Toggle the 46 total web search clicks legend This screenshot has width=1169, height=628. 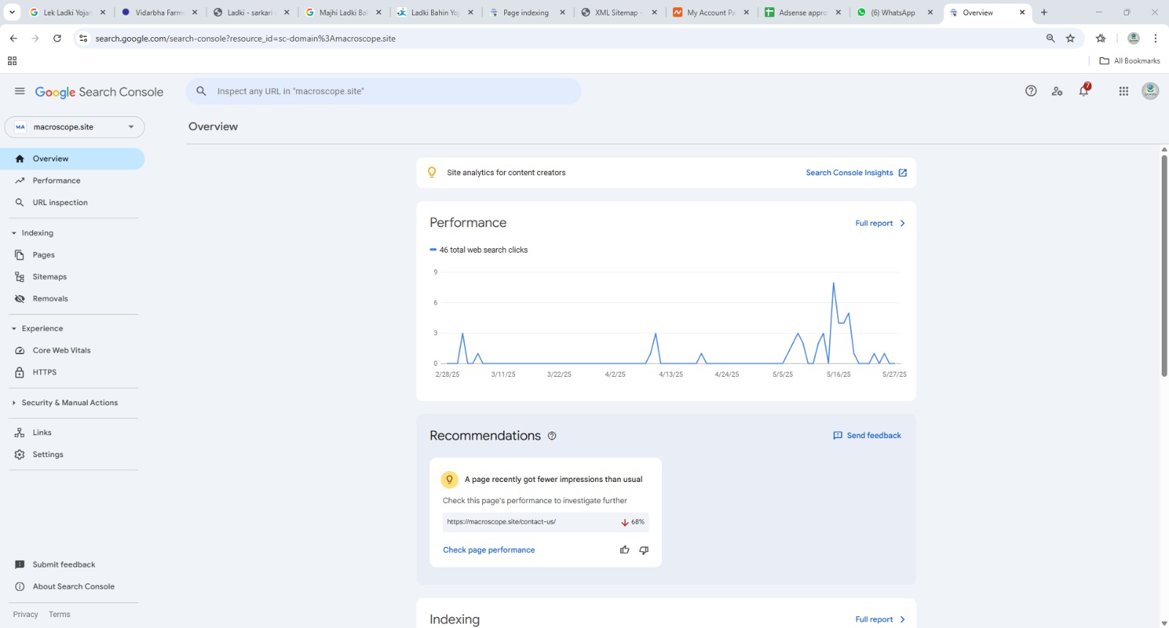pyautogui.click(x=479, y=250)
